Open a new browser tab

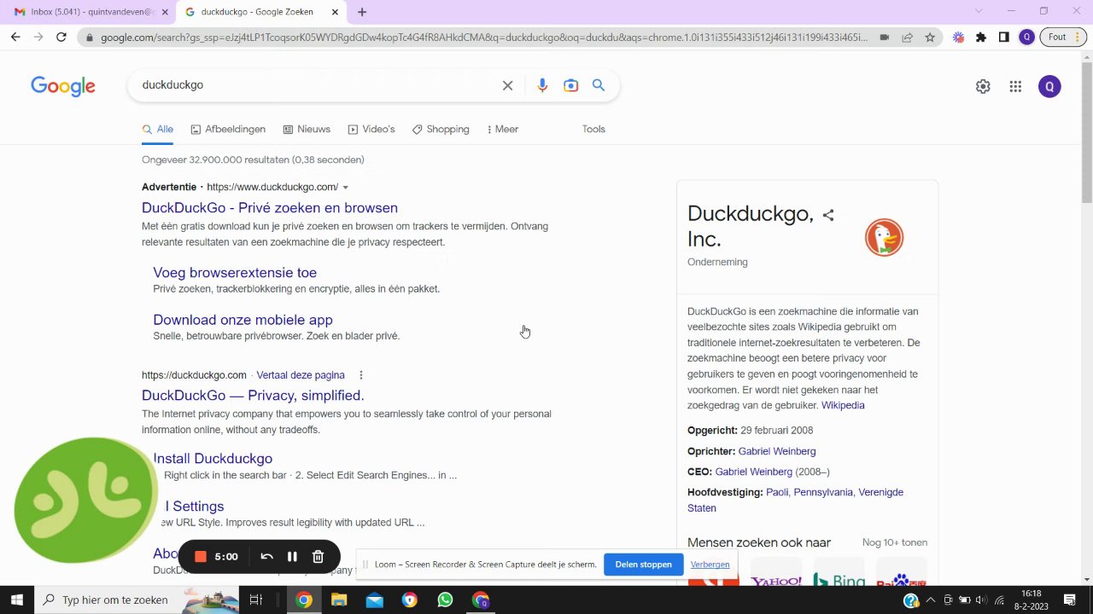[362, 12]
